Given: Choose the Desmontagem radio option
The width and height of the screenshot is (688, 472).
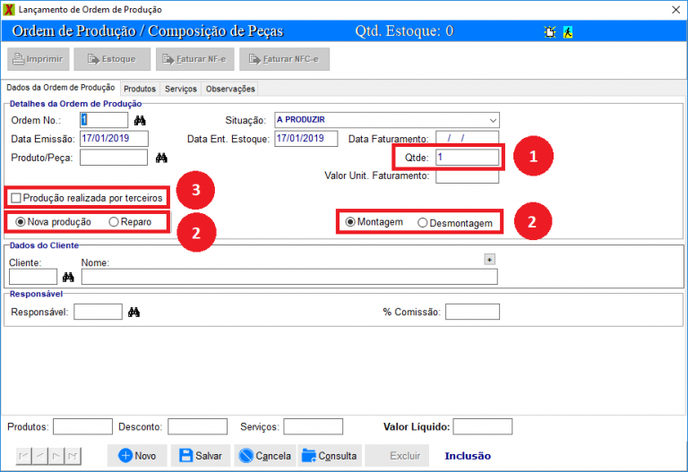Looking at the screenshot, I should [x=423, y=222].
